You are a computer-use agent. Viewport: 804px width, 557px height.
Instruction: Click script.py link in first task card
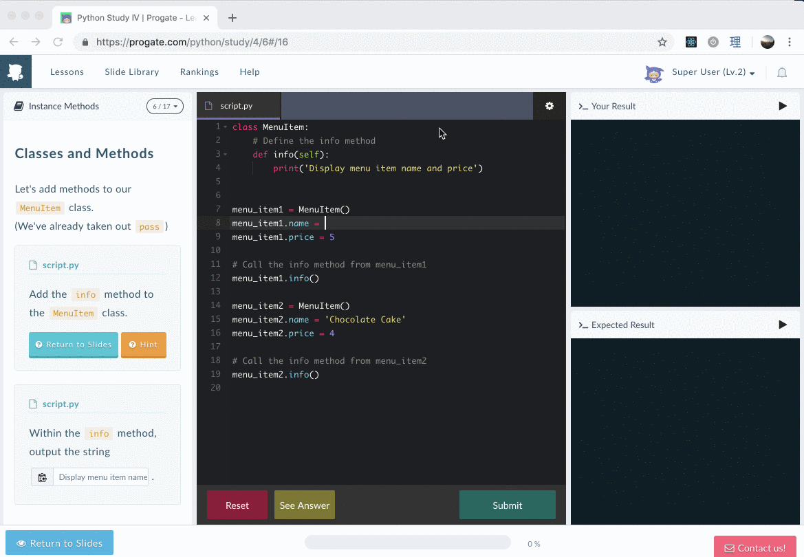click(x=61, y=265)
